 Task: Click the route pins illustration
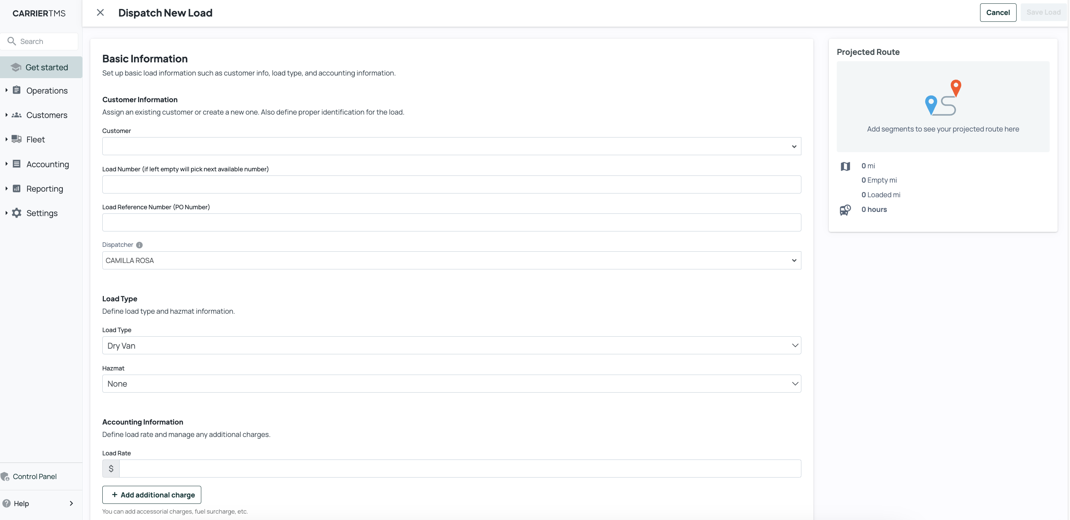pos(943,98)
